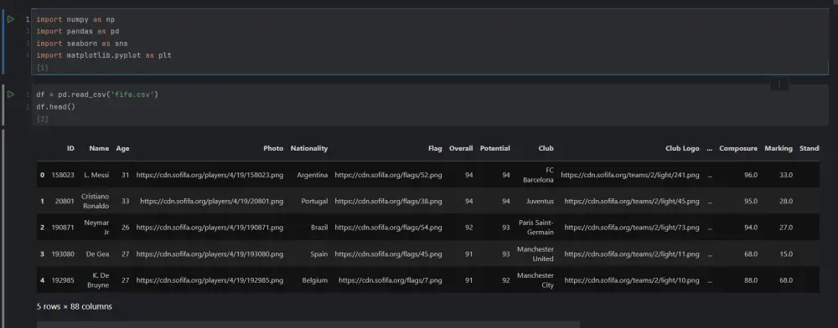Click flag URL ending flags/7.png
The image size is (838, 328).
(391, 280)
